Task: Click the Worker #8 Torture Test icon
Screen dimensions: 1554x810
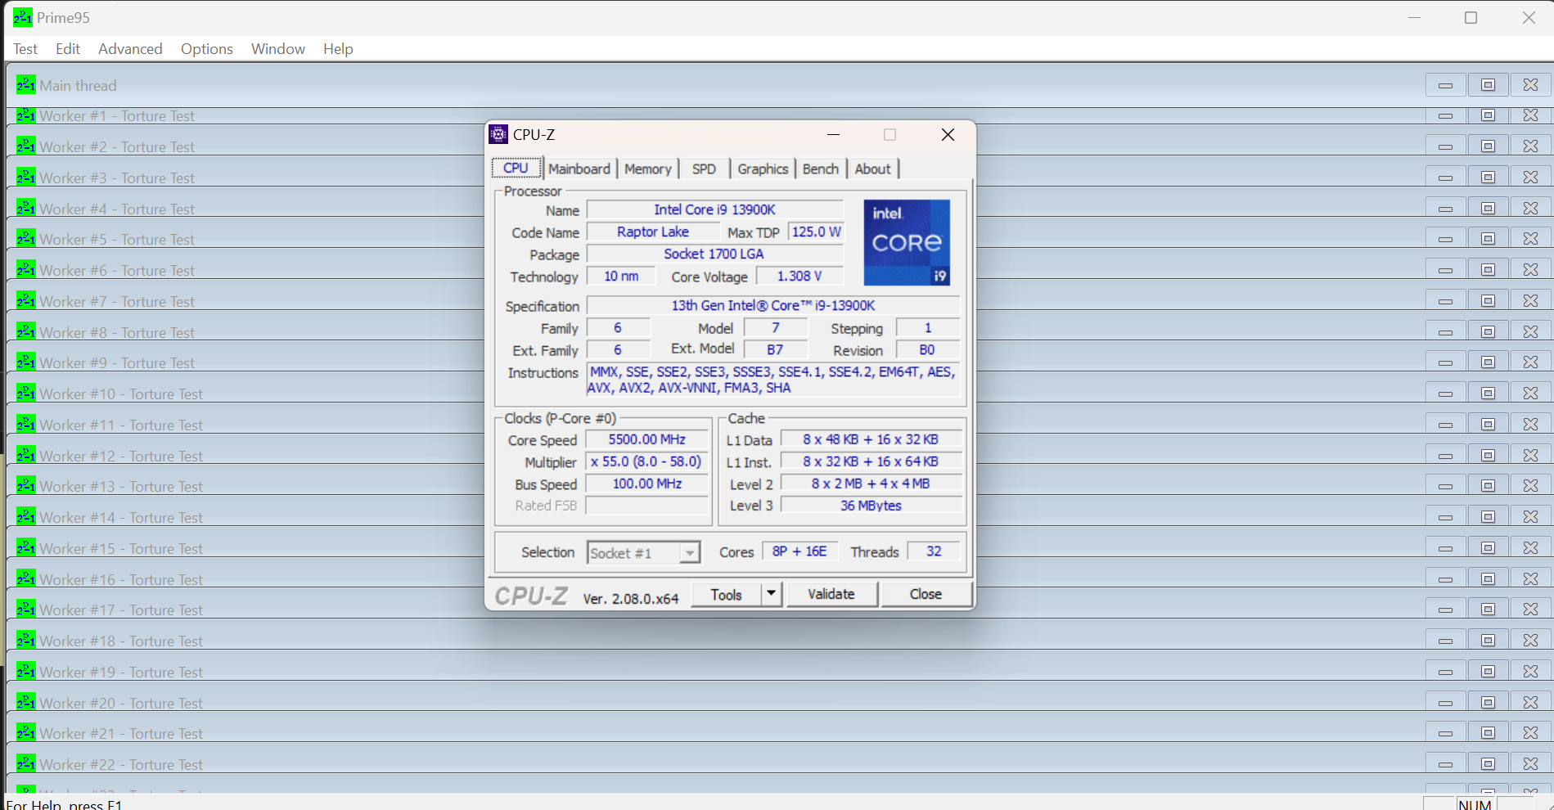Action: click(25, 331)
